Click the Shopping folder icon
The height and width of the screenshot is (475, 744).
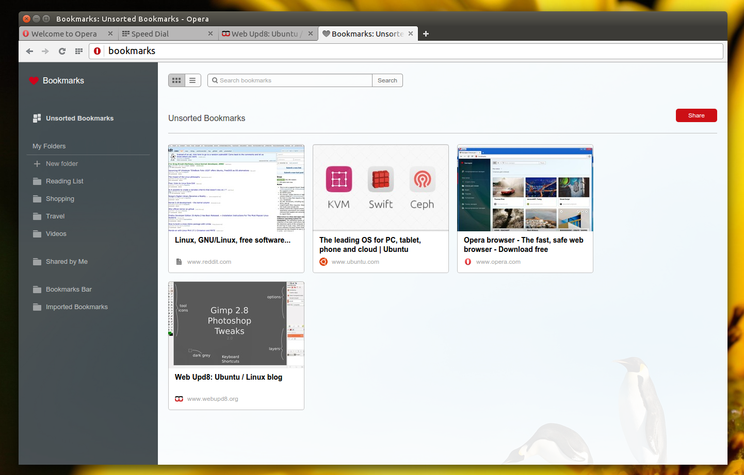pos(37,199)
